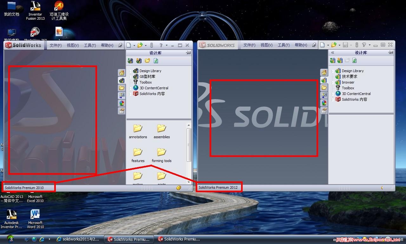Switch to solidworks2011 browser taskbar button
The image size is (406, 244).
tap(79, 239)
